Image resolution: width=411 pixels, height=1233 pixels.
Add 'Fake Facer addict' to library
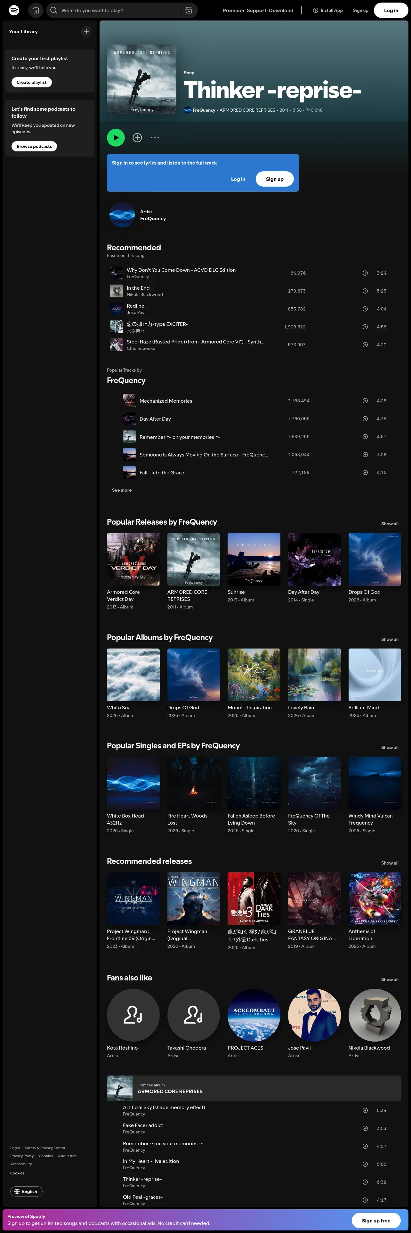[365, 1128]
